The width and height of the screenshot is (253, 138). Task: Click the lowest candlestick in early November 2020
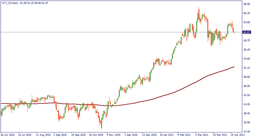click(101, 128)
